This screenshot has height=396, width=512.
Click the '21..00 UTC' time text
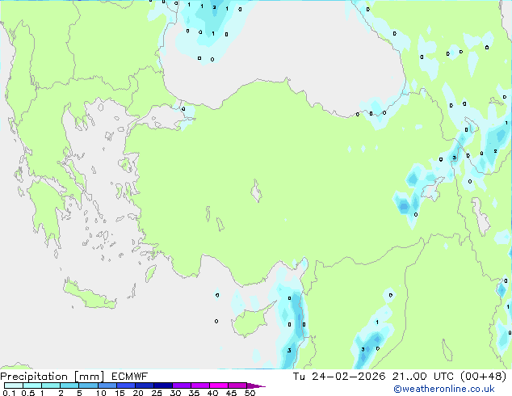tap(423, 377)
